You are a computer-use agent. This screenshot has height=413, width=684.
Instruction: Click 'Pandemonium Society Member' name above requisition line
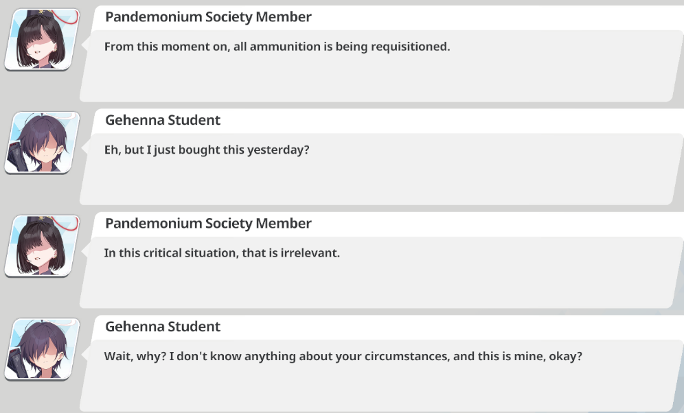point(208,17)
